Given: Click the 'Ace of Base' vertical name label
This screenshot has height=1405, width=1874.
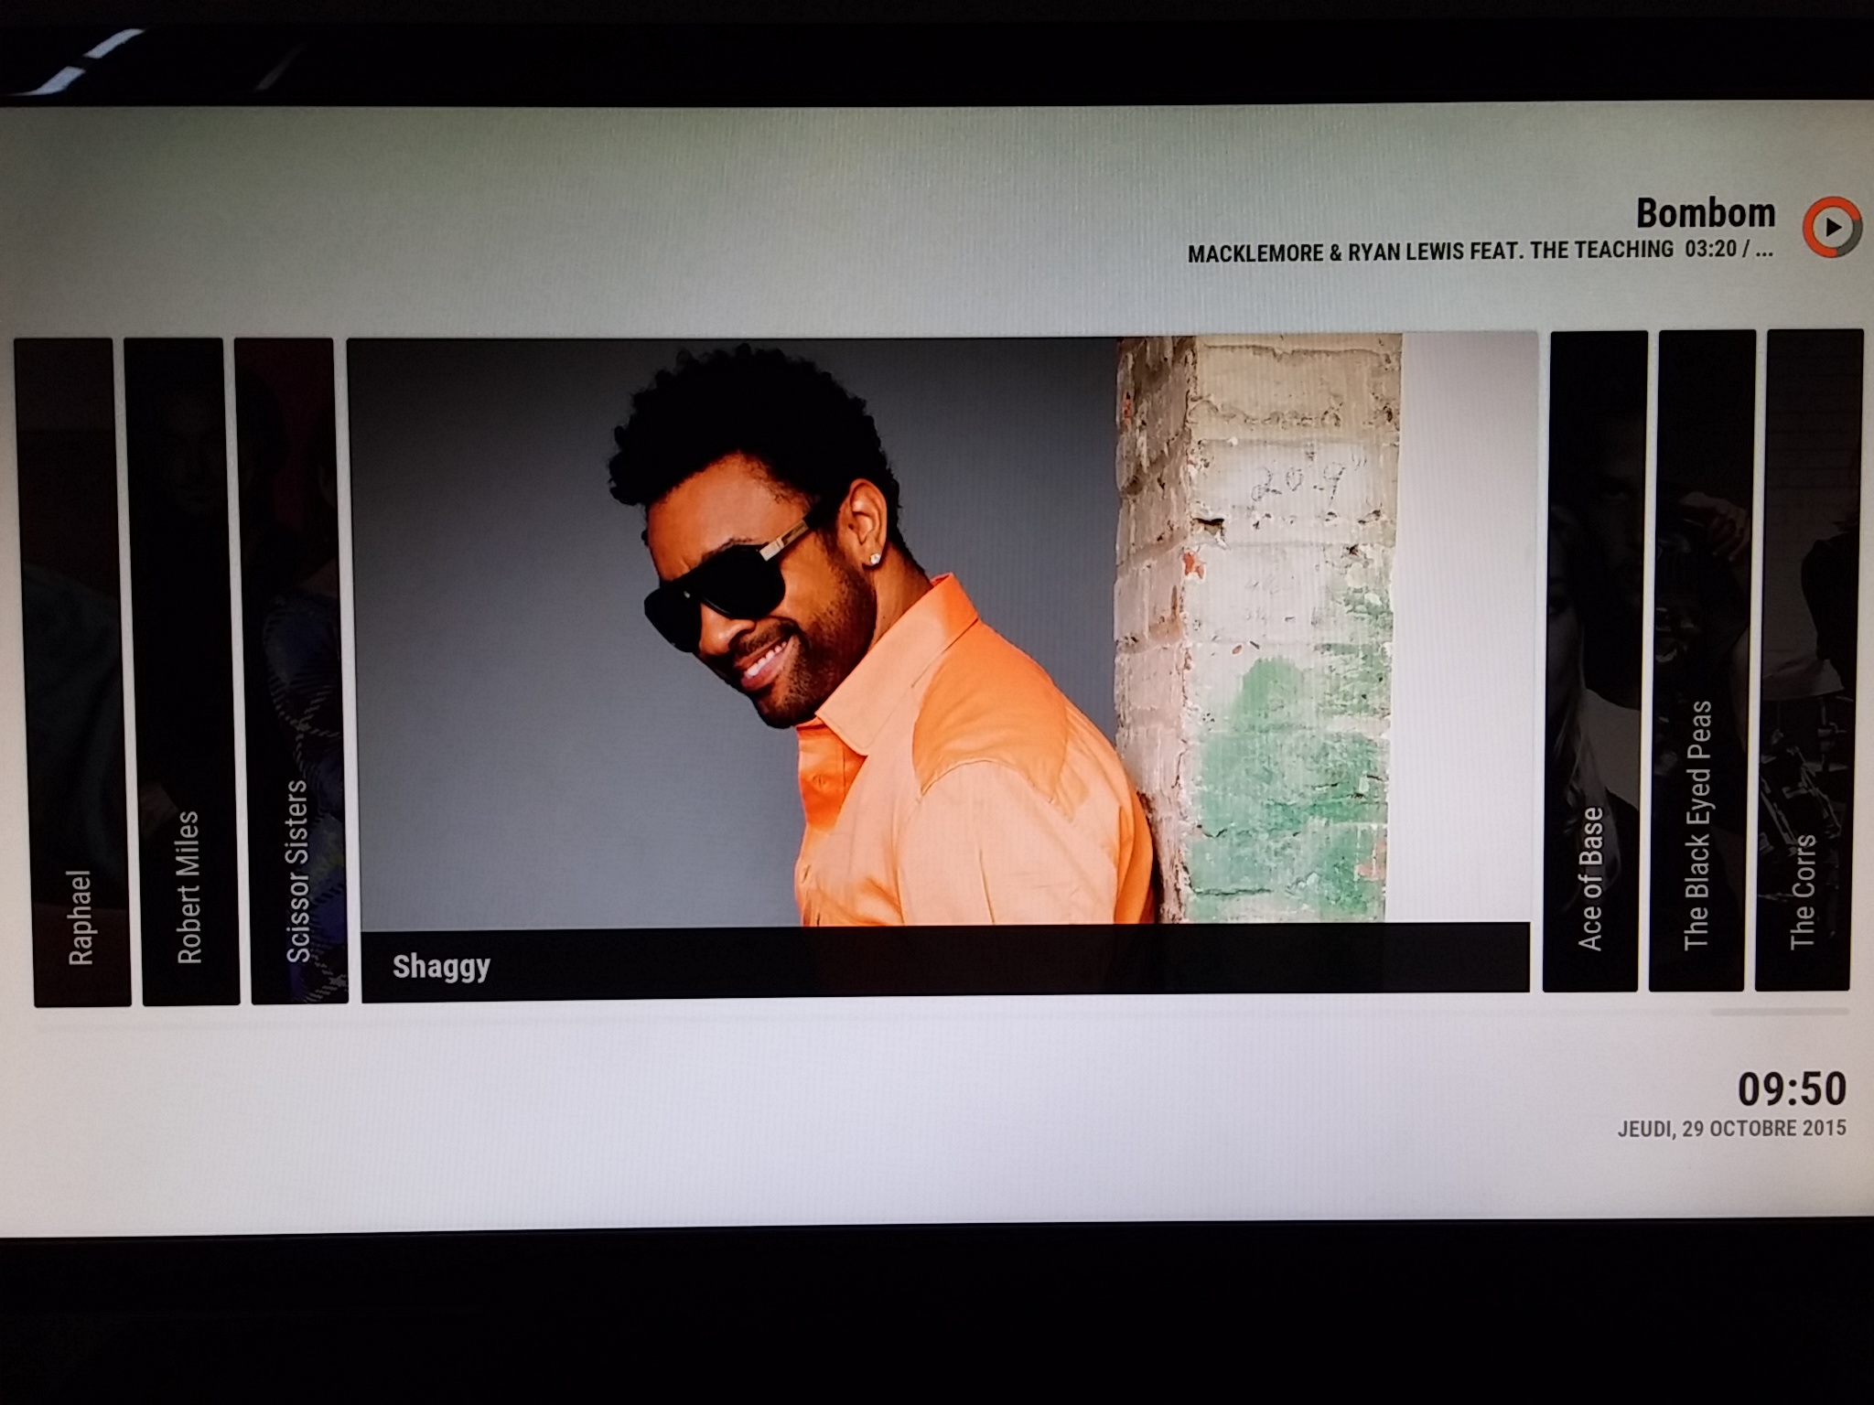Looking at the screenshot, I should [1591, 878].
